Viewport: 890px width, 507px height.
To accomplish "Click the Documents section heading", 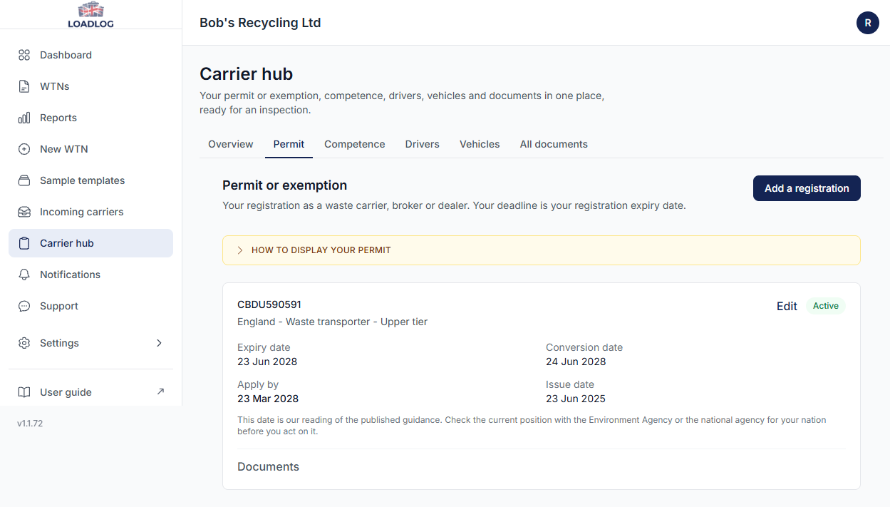I will pos(268,466).
